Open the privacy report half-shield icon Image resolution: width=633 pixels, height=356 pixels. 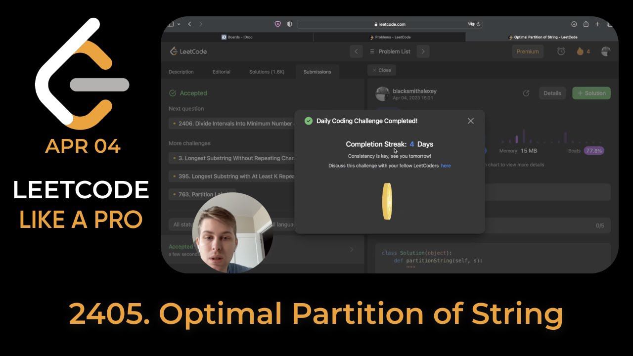click(x=289, y=24)
